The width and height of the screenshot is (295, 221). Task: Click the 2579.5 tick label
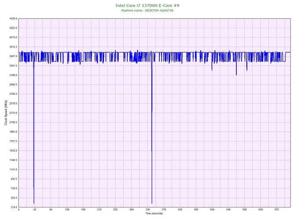coord(13,103)
